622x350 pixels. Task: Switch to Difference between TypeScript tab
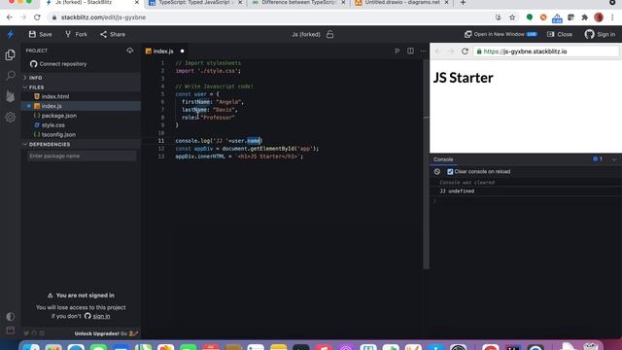pos(298,3)
